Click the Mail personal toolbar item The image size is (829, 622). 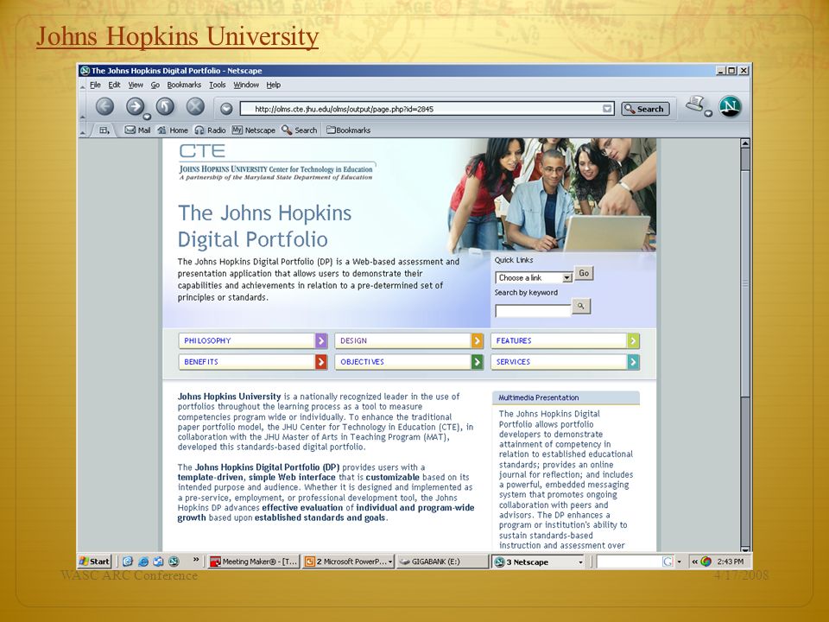pos(137,130)
